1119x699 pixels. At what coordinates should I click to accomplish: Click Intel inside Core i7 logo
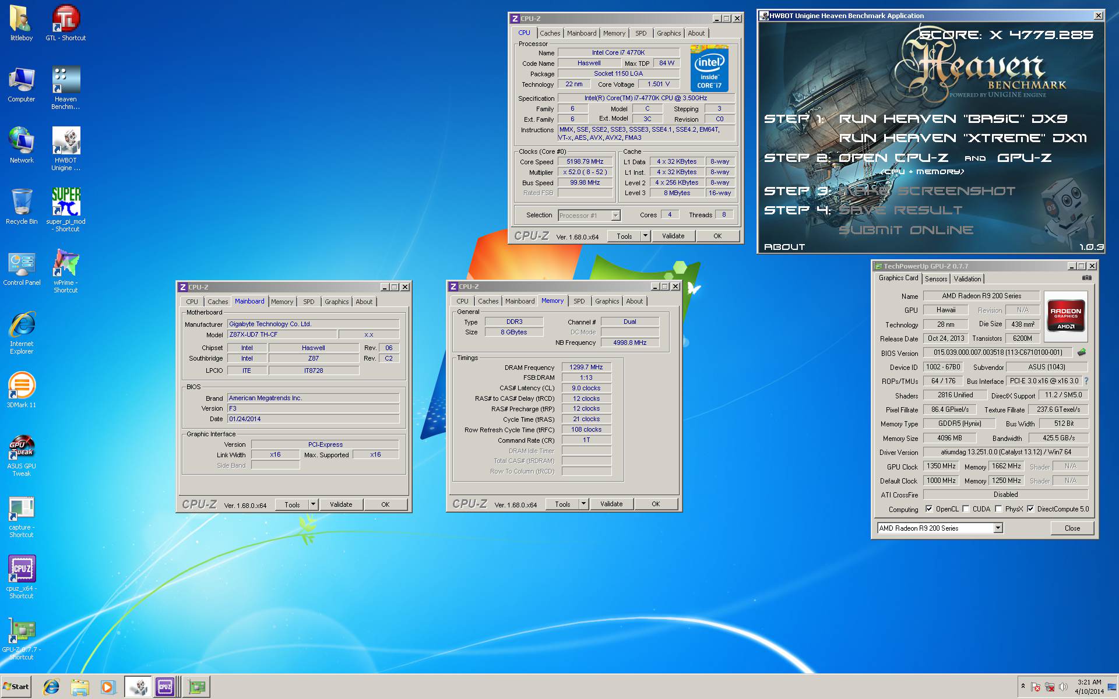[x=709, y=69]
